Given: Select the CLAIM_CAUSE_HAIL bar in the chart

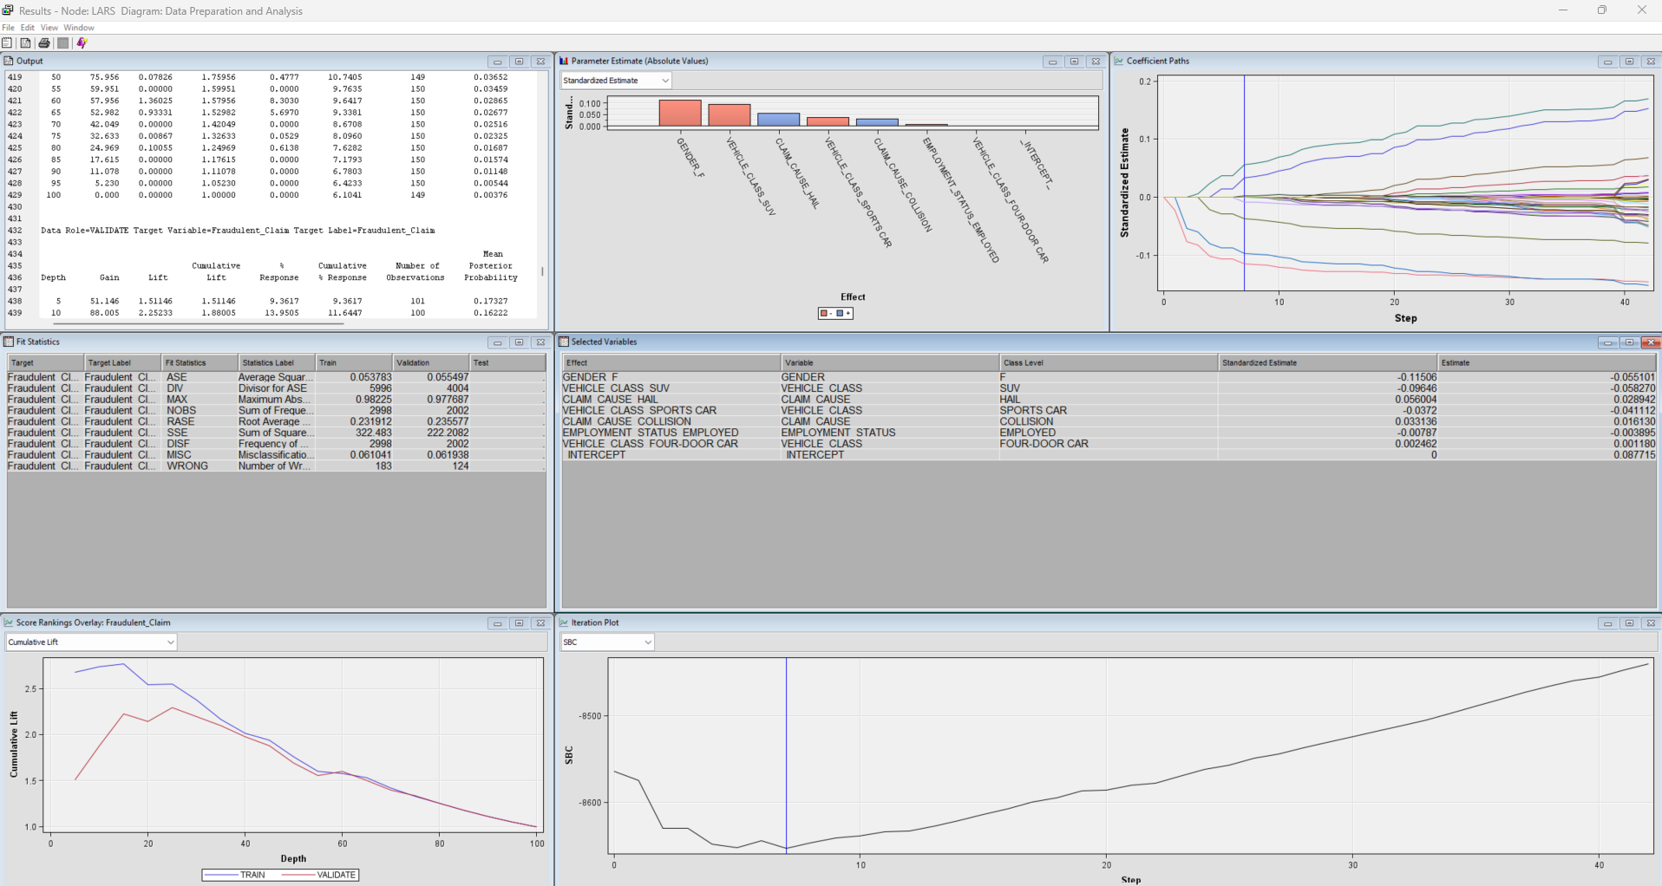Looking at the screenshot, I should [x=778, y=120].
